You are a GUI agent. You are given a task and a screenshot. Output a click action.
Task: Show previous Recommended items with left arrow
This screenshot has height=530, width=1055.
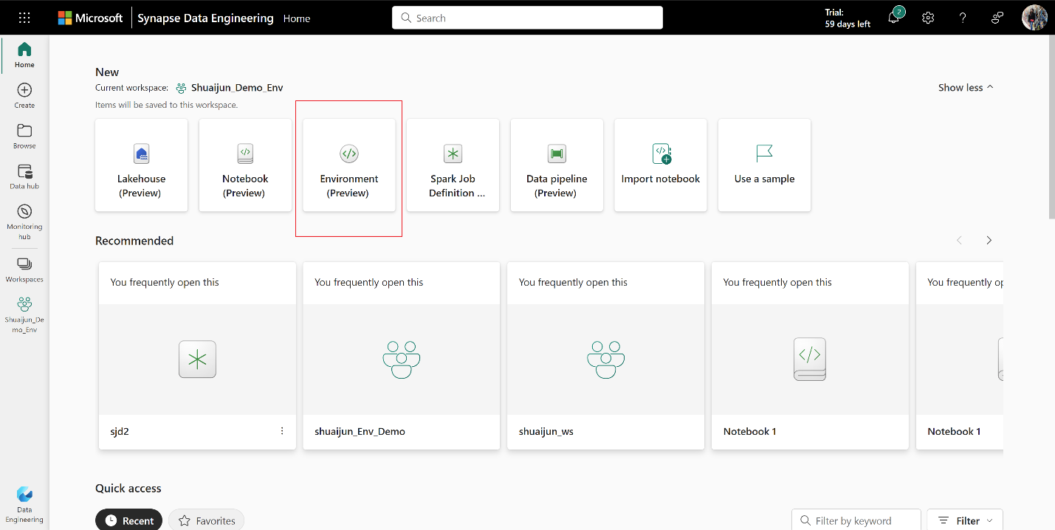960,241
